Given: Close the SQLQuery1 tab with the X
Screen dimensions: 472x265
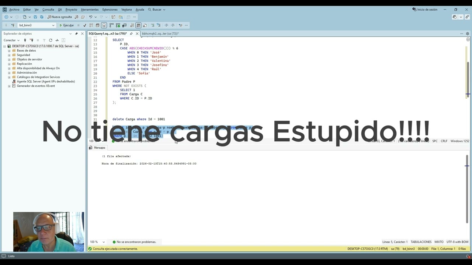Looking at the screenshot, I should 137,33.
